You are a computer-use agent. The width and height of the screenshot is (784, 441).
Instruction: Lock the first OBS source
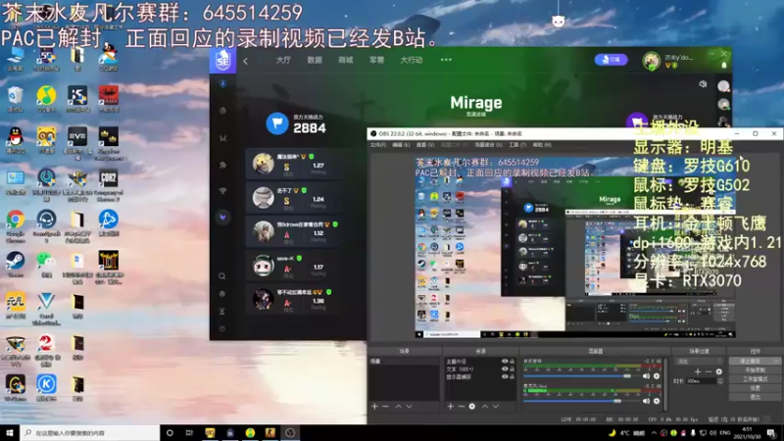512,361
